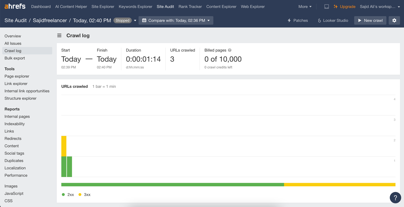Toggle sidebar with hamburger menu icon

[x=59, y=36]
